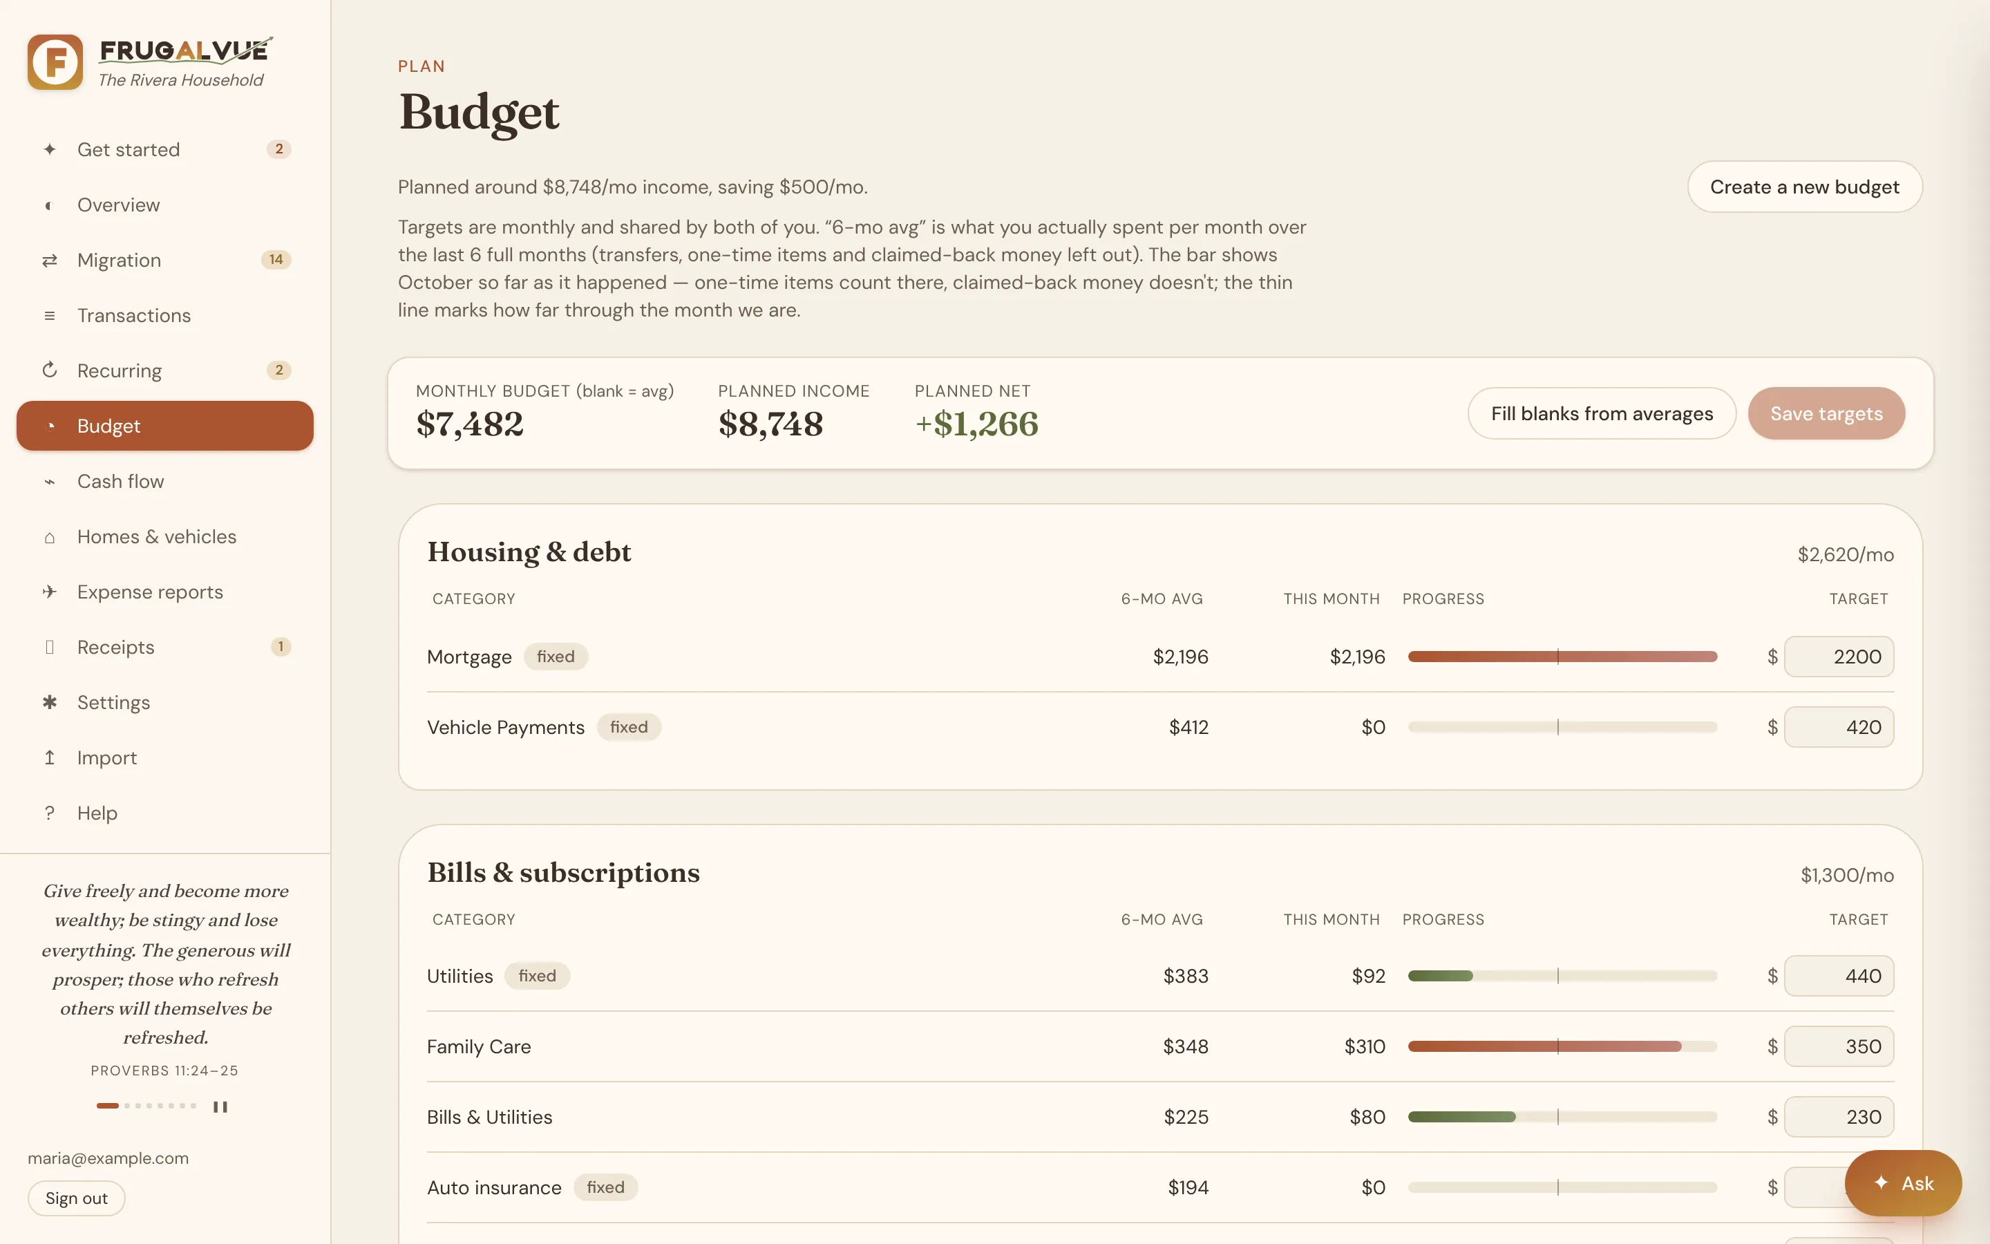Edit the Vehicle Payments target field
The image size is (1990, 1244).
click(1839, 727)
